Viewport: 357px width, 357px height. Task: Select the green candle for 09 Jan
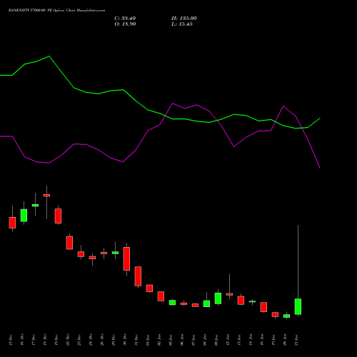(218, 298)
